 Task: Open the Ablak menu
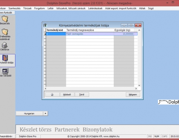point(142,8)
